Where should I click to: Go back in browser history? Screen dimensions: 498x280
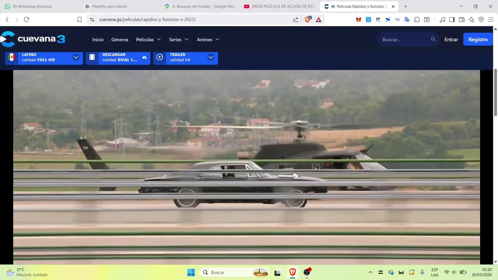[x=7, y=19]
